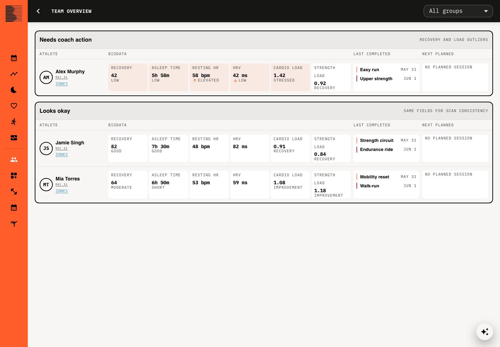Click the Needs coach action section heading
Image resolution: width=500 pixels, height=347 pixels.
point(66,40)
